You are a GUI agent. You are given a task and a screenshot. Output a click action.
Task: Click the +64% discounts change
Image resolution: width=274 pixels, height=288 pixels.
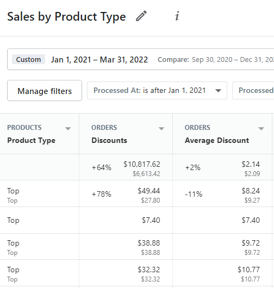(x=102, y=167)
